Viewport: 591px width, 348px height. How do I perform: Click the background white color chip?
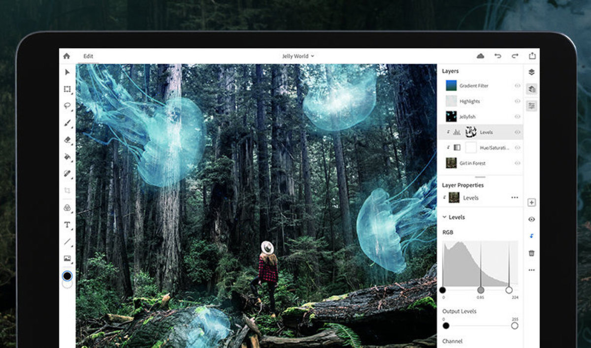coord(67,284)
